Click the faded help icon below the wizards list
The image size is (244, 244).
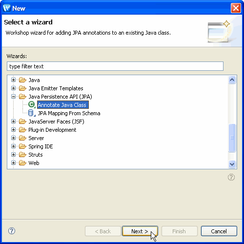[231, 177]
